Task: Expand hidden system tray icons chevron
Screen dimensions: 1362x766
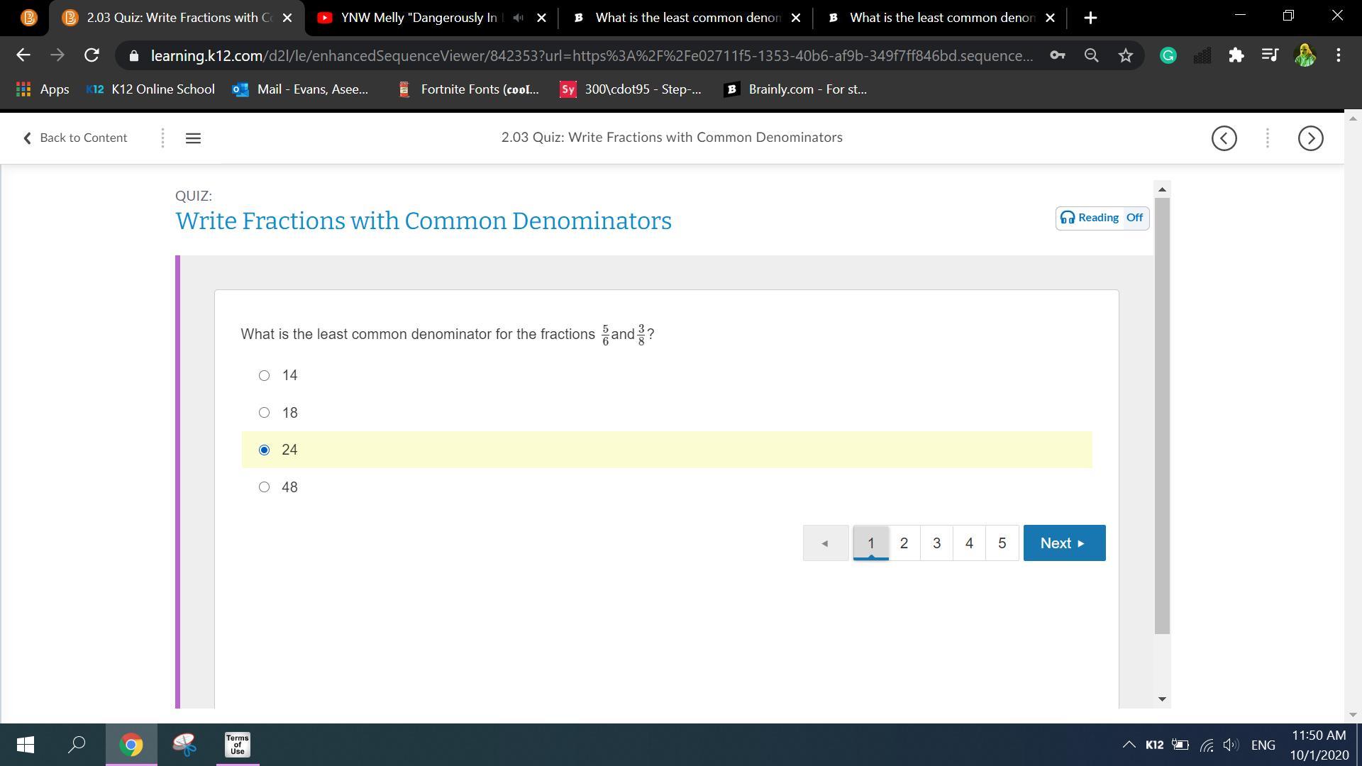Action: pos(1128,745)
